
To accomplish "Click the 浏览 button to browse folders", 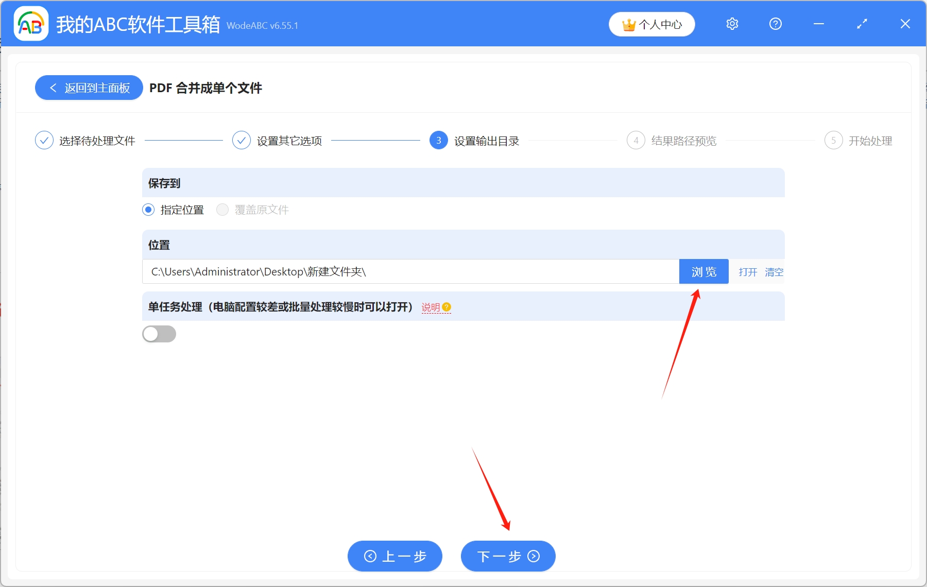I will [x=704, y=271].
